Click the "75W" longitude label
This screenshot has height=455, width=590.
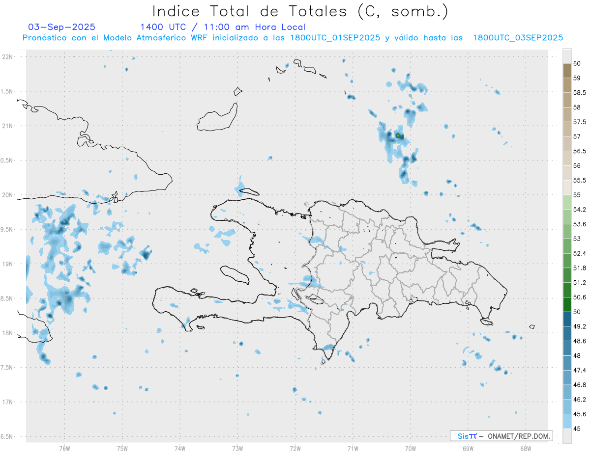click(122, 448)
